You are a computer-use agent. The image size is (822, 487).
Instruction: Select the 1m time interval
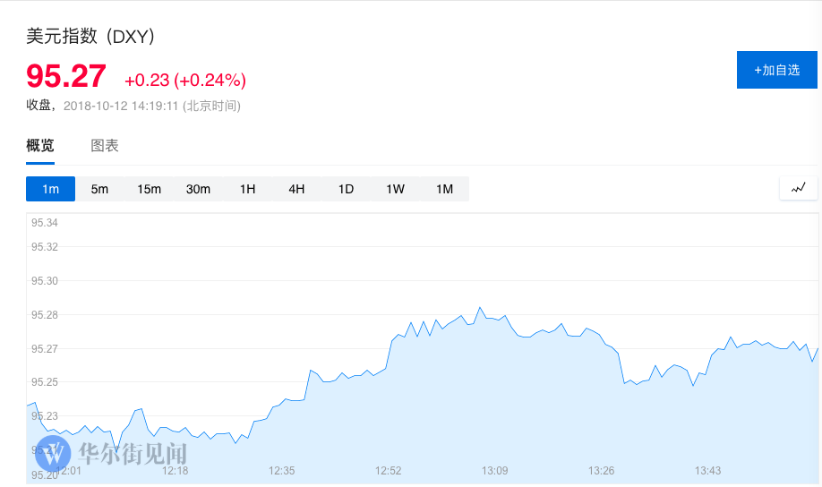[50, 189]
